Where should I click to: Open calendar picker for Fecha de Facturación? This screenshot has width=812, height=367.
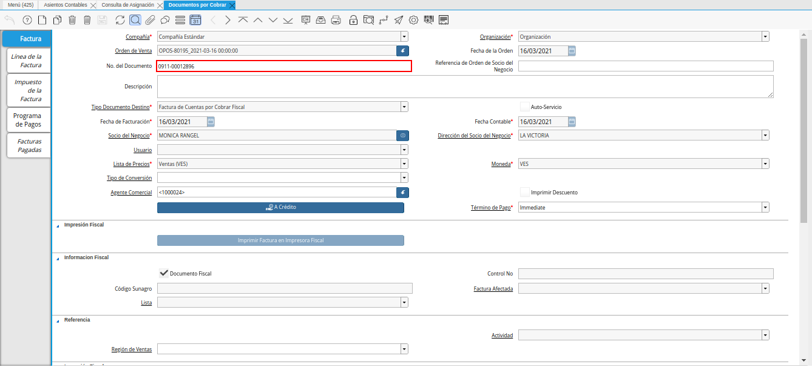click(x=211, y=122)
